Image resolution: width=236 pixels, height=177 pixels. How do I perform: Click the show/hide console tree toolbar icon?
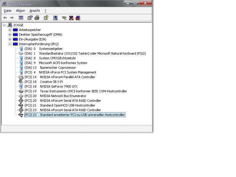coord(21,18)
